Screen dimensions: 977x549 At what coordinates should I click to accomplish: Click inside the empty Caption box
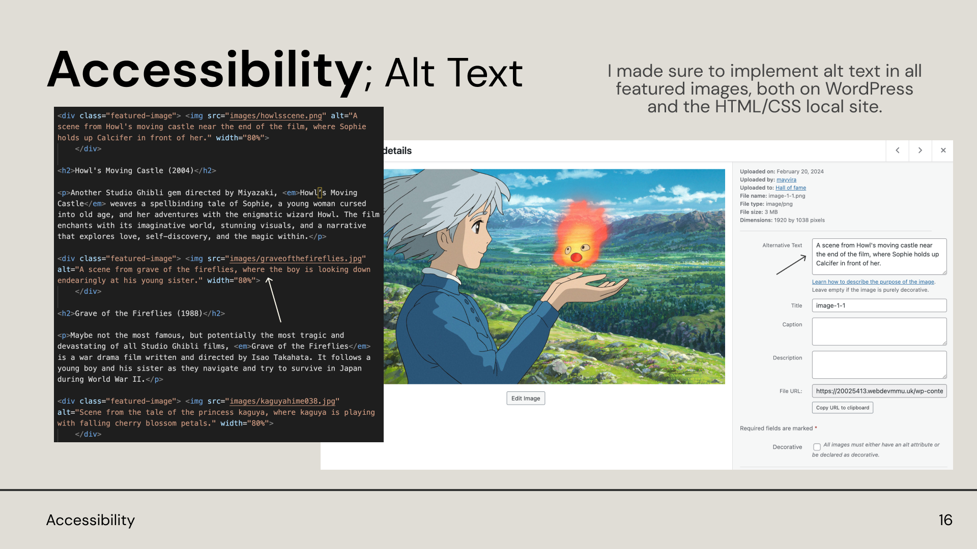[879, 331]
